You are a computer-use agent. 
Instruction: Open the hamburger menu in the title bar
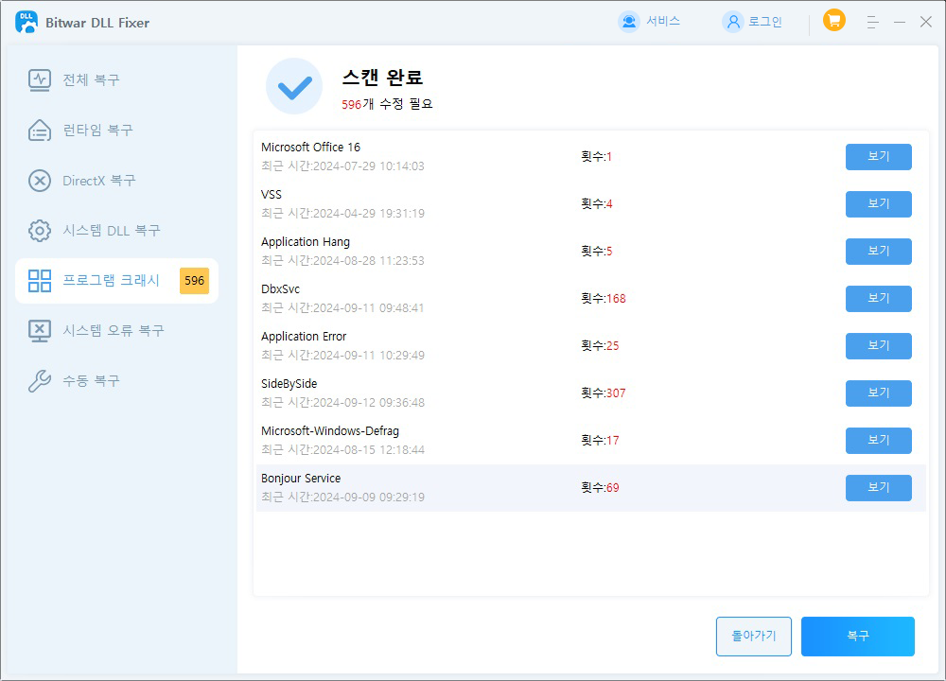click(872, 21)
